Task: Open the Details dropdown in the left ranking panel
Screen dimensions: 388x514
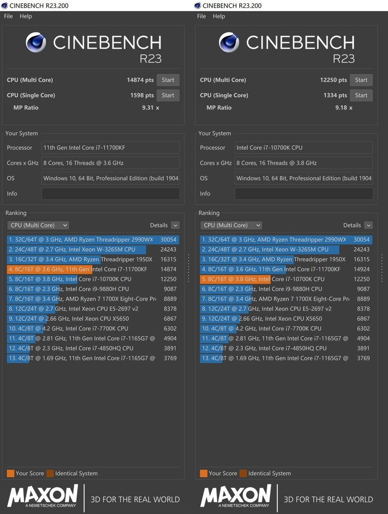Action: coord(175,225)
